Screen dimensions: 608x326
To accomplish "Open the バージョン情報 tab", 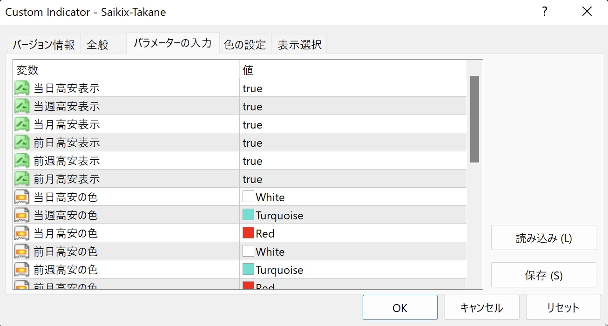I will [x=43, y=45].
